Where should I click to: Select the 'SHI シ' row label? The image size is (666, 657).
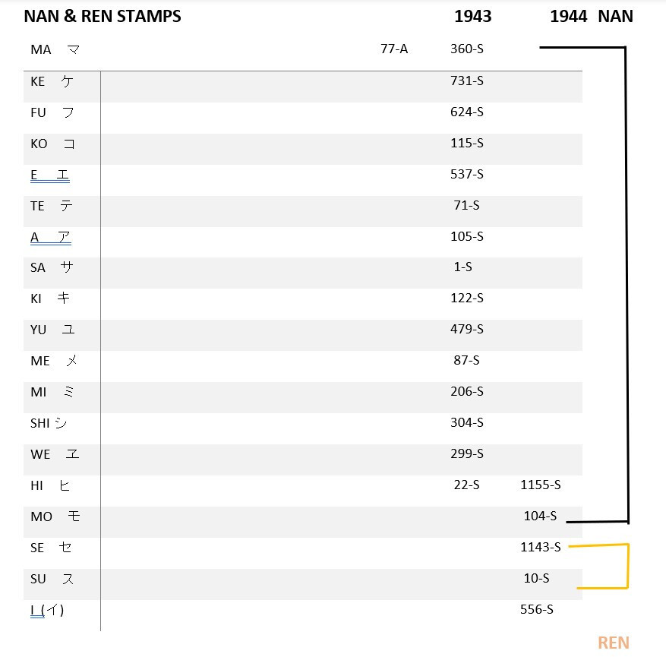tap(49, 423)
